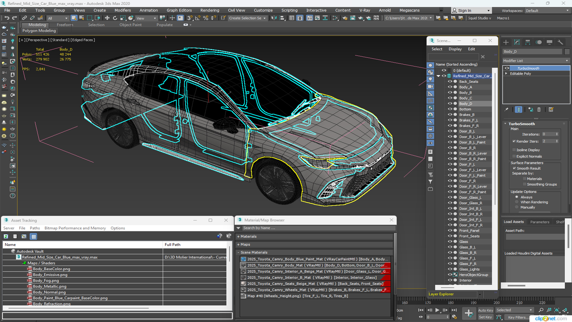Click the Redo arrow in main toolbar
The width and height of the screenshot is (572, 322).
[x=14, y=18]
